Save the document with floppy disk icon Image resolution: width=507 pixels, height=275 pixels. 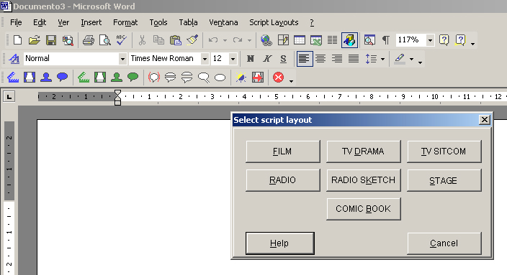(x=50, y=40)
